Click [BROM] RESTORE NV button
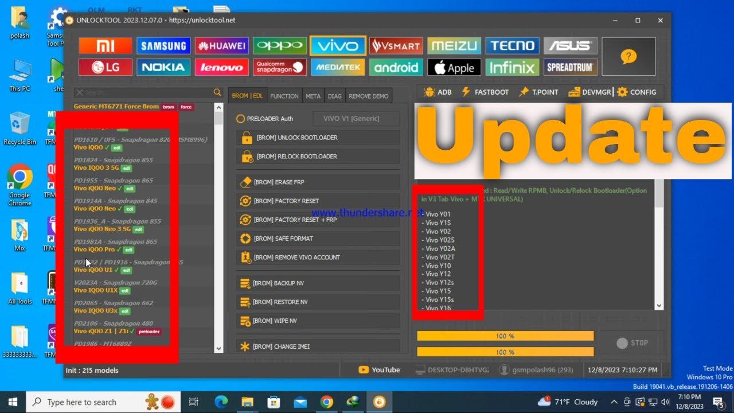 318,302
